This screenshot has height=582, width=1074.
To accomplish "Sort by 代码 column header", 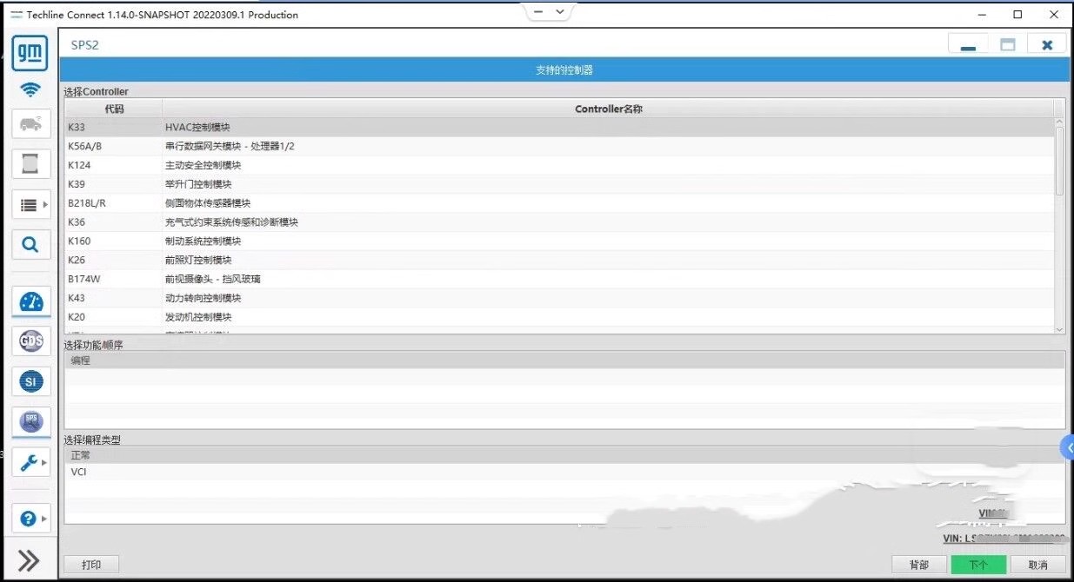I will pos(114,109).
